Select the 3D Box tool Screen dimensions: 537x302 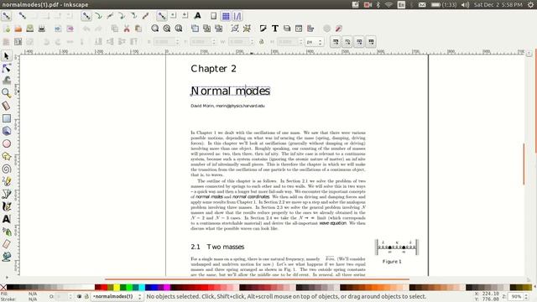click(6, 131)
